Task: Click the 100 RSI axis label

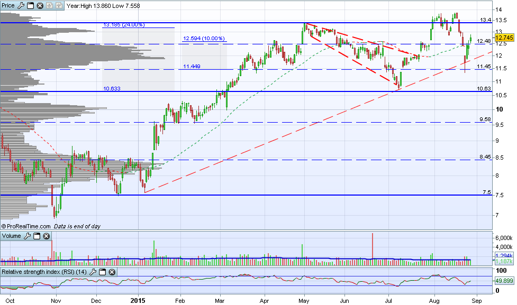Action: [x=502, y=271]
